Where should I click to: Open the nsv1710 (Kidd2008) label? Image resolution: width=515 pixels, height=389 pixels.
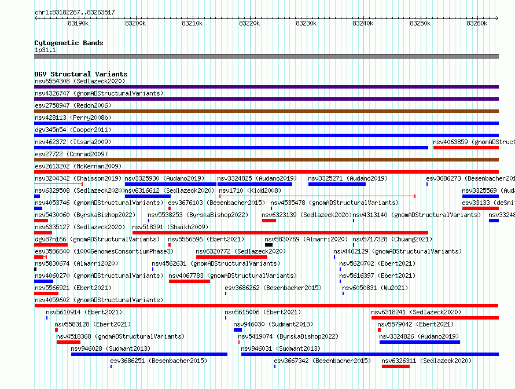tap(250, 190)
